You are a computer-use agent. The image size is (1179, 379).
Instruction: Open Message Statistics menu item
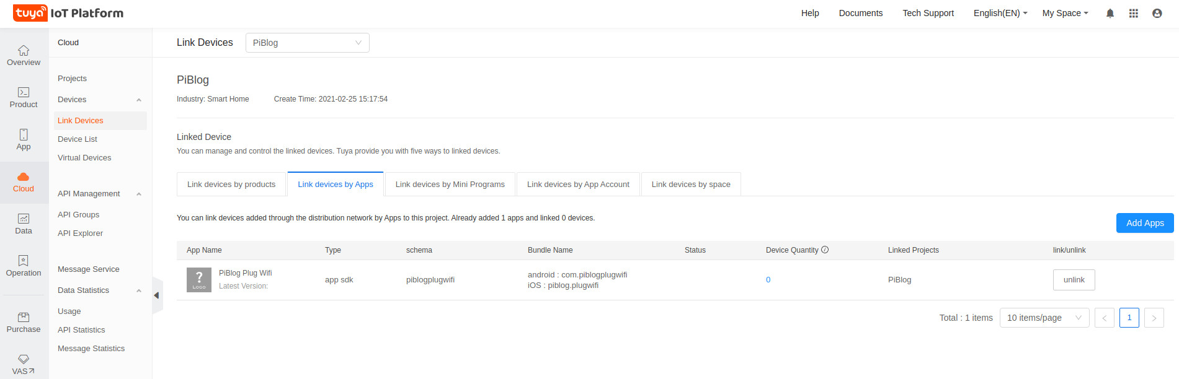(91, 349)
